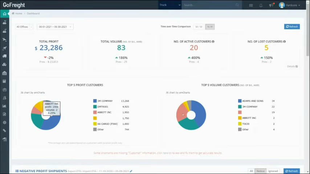
Task: Focus the Search input field
Action: click(209, 5)
